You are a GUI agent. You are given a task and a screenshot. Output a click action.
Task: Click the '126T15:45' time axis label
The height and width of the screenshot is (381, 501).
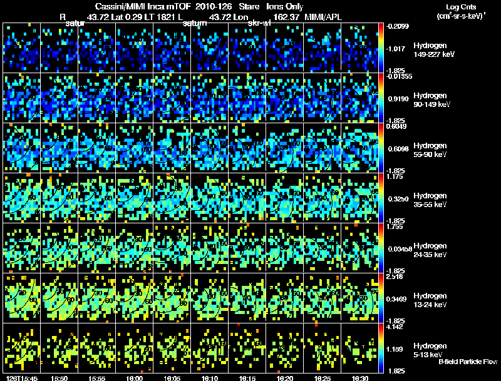21,378
